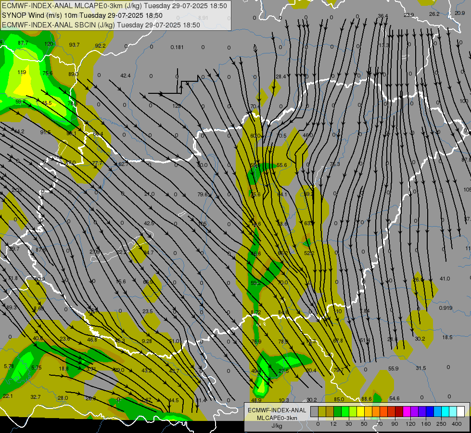Click the legend unit J/kg

(x=277, y=426)
